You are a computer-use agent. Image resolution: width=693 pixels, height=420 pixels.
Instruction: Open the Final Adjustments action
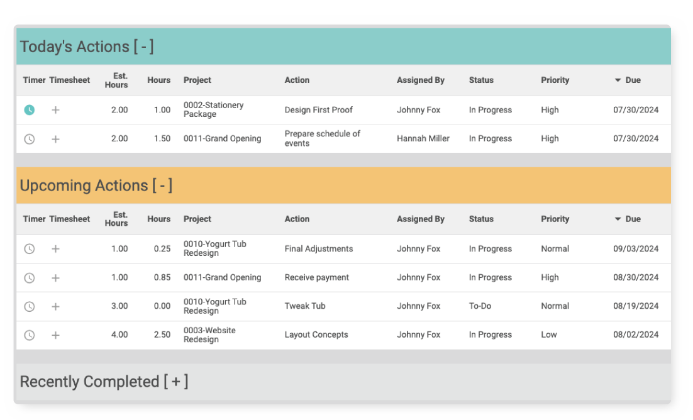[x=318, y=249]
